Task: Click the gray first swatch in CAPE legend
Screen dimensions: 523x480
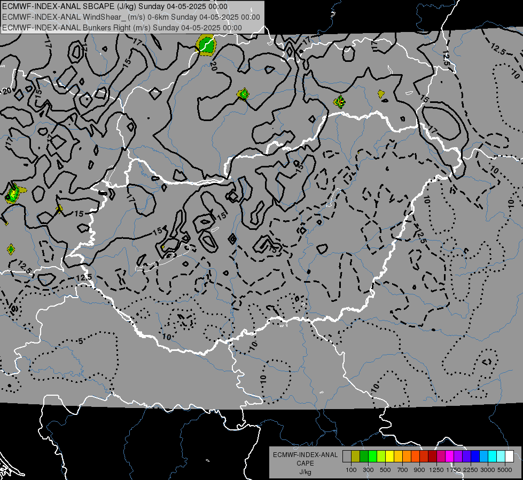Action: (x=347, y=457)
